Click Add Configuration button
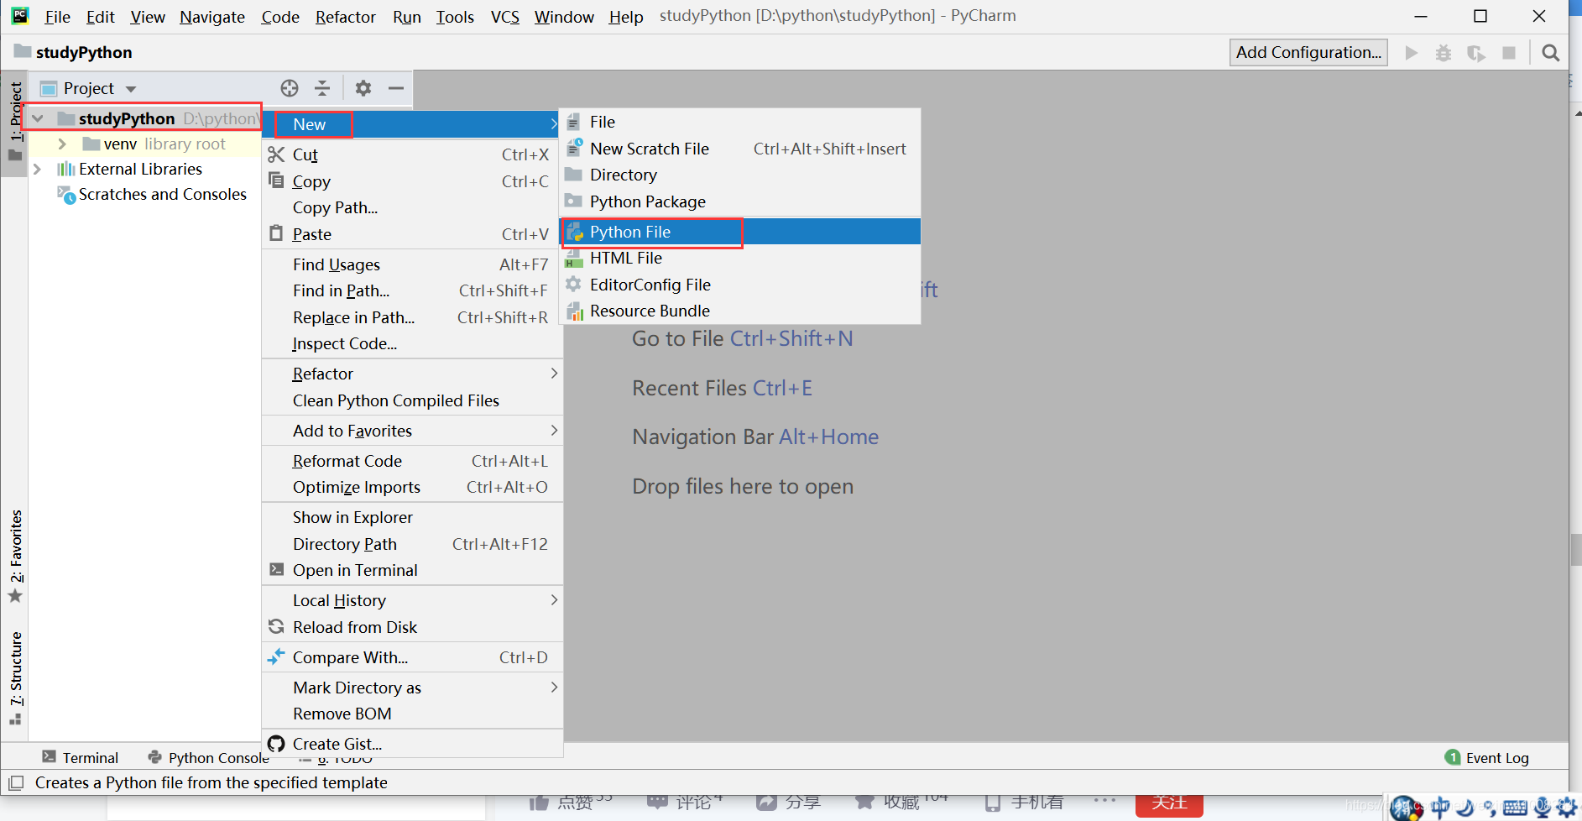This screenshot has height=821, width=1582. click(1308, 52)
